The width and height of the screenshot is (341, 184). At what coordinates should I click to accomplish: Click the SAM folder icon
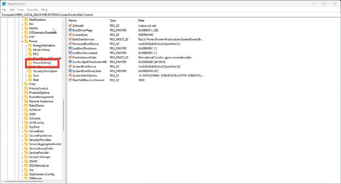[x=26, y=114]
